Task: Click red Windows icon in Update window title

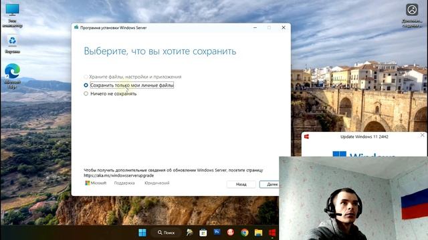Action: pyautogui.click(x=306, y=137)
